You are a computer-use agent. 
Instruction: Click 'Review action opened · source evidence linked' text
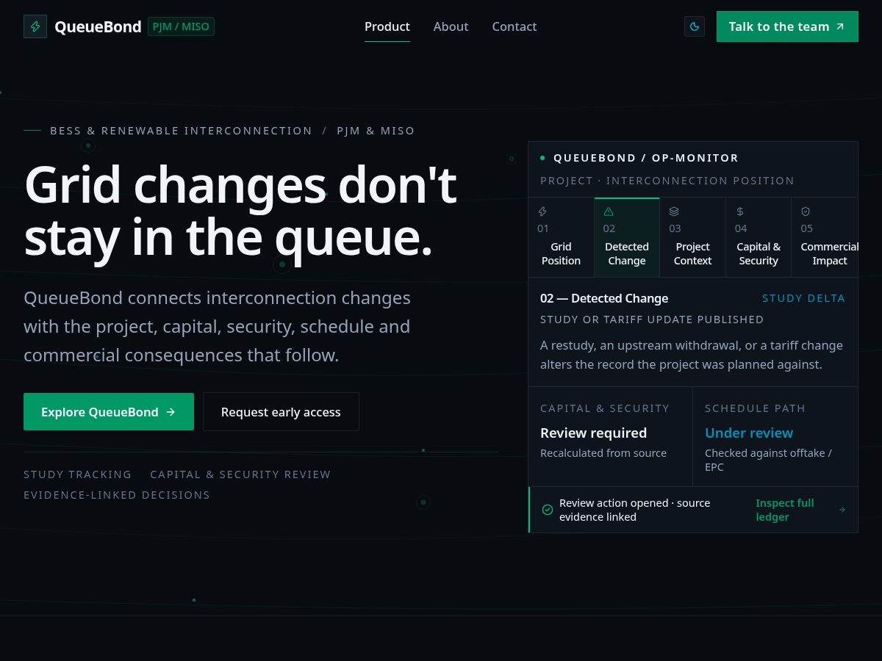[x=635, y=510]
